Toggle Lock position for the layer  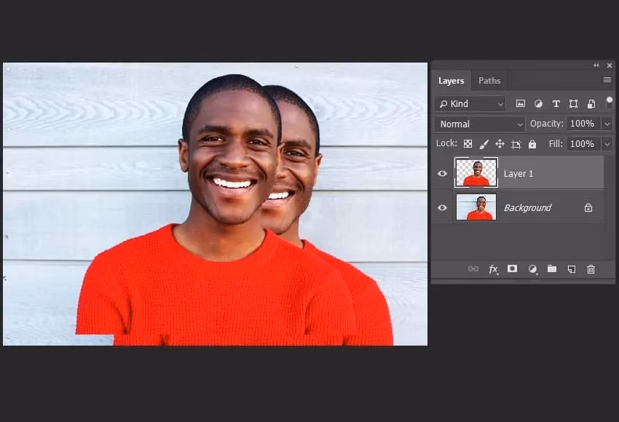pos(500,143)
